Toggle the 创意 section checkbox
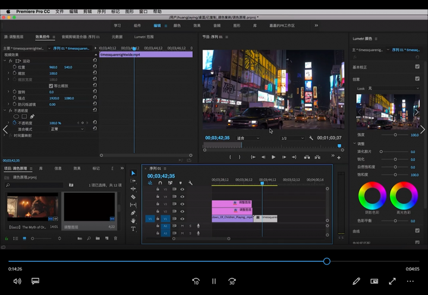The width and height of the screenshot is (428, 295). coord(417,79)
